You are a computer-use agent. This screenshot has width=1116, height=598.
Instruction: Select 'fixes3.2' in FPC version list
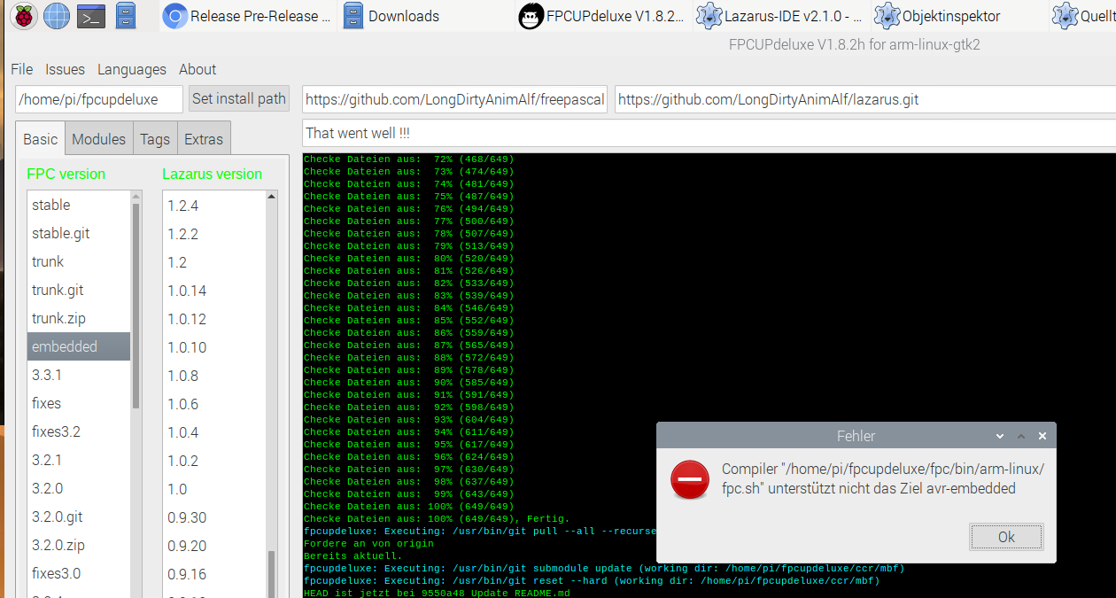[x=79, y=431]
